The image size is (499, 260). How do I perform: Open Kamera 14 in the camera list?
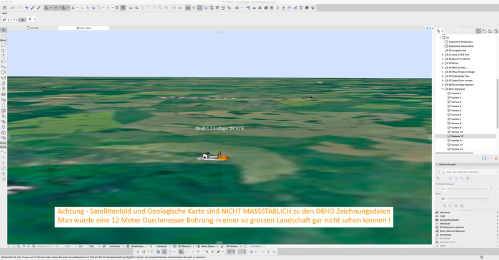coord(457,149)
